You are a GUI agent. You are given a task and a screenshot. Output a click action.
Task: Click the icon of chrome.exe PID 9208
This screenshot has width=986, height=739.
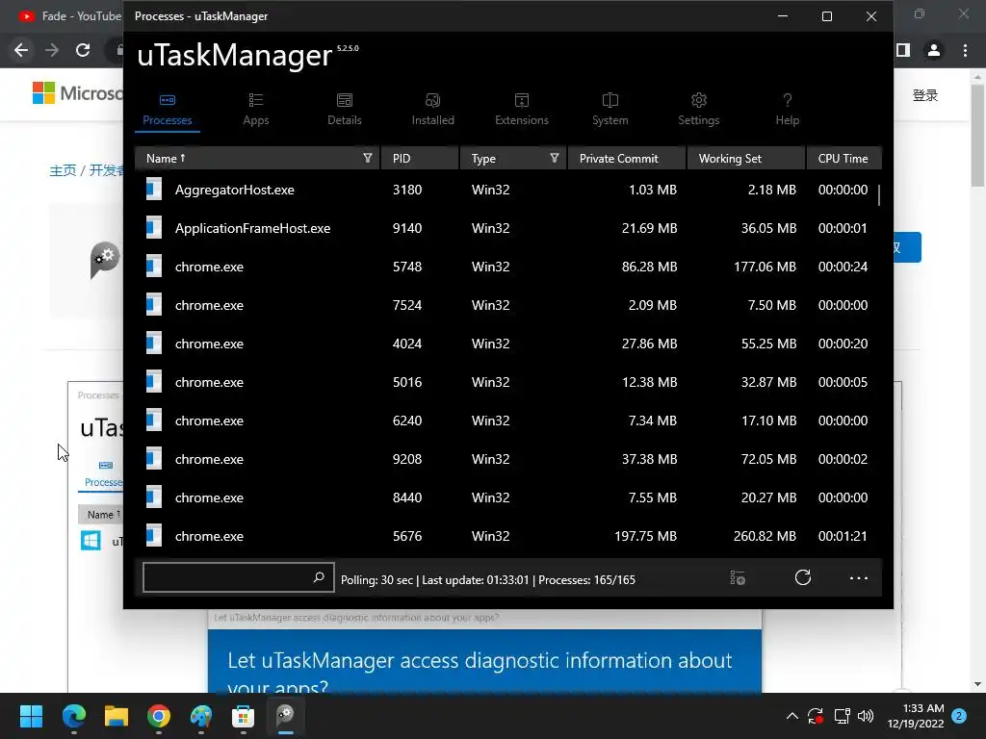click(153, 458)
